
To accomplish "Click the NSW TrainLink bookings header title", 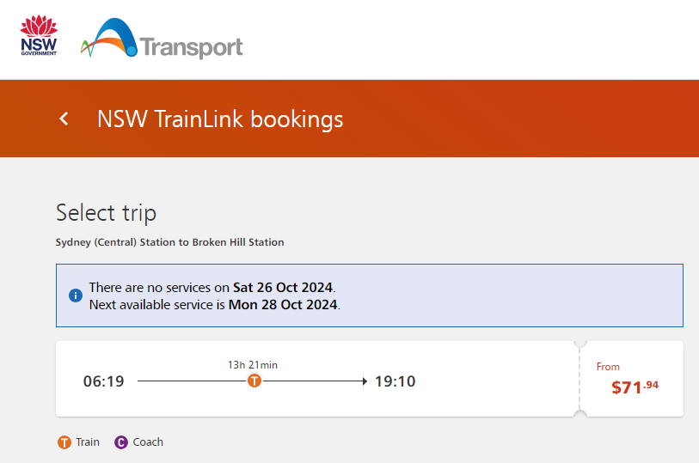I will pyautogui.click(x=220, y=119).
